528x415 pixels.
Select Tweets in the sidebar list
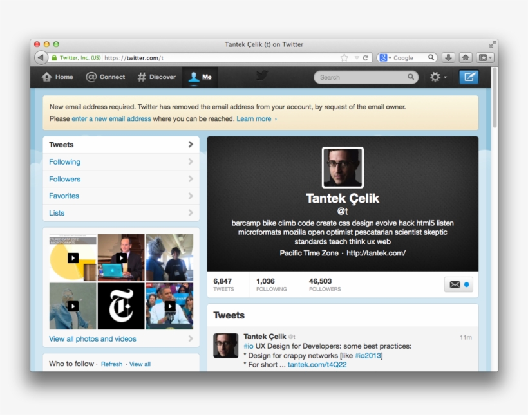click(x=121, y=145)
